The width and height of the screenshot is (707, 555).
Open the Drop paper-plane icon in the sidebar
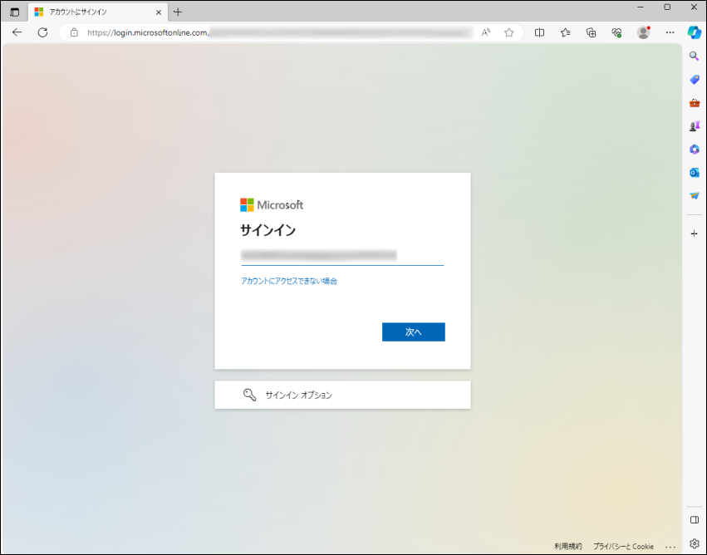coord(694,196)
